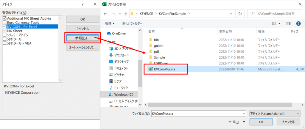Viewport: 305px width, 129px height.
Task: Open recent locations dropdown chevron
Action: click(x=120, y=14)
